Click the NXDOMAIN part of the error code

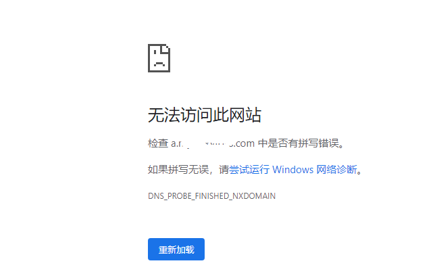pyautogui.click(x=254, y=196)
